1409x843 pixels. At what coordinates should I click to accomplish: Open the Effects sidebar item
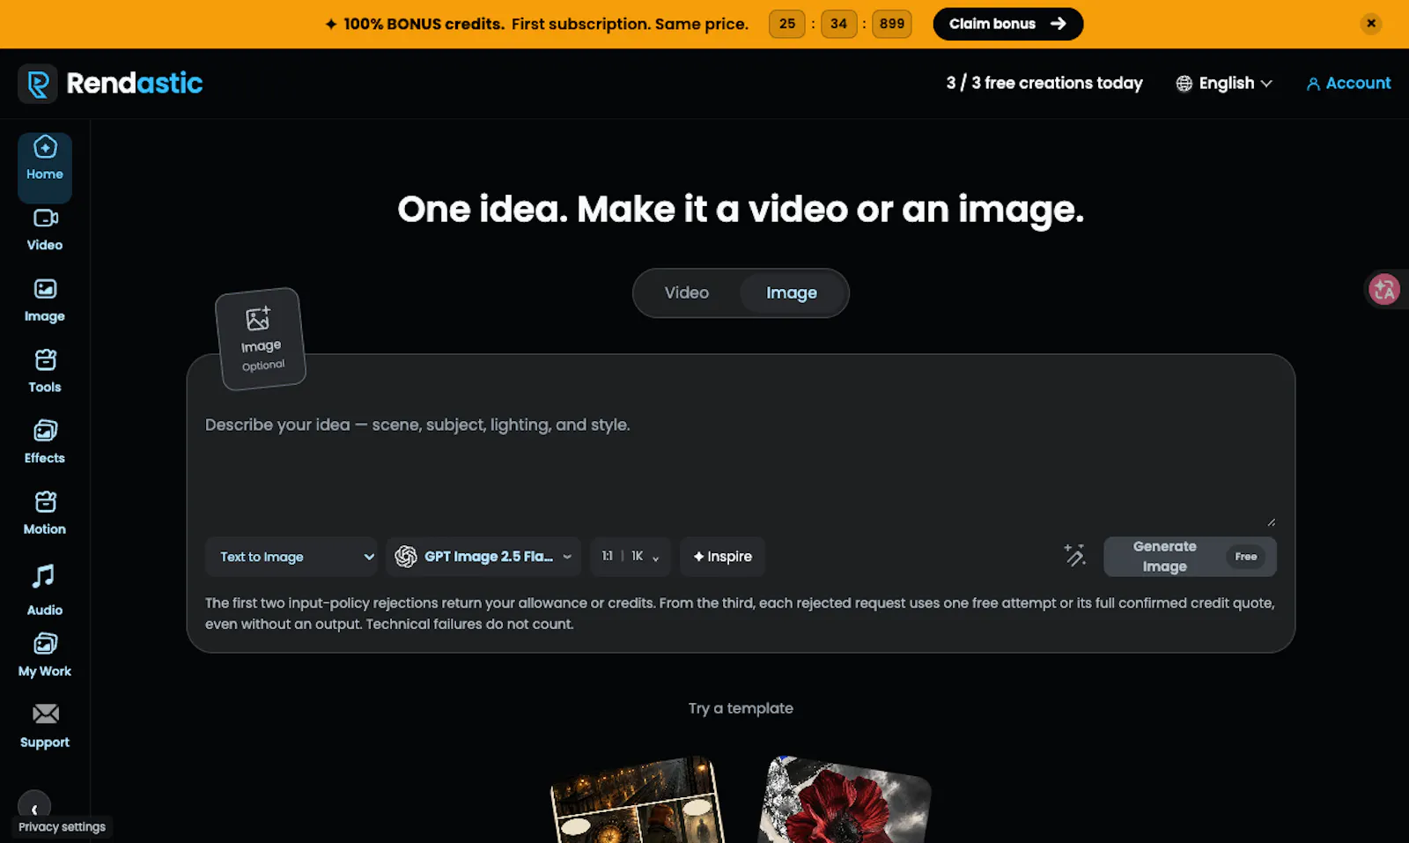click(x=45, y=443)
